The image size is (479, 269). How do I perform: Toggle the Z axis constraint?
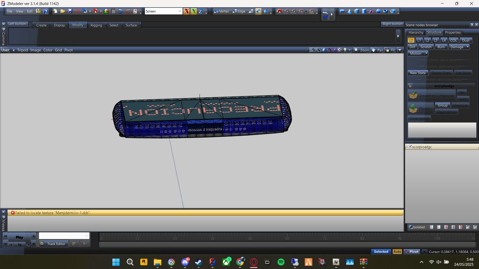pos(201,11)
